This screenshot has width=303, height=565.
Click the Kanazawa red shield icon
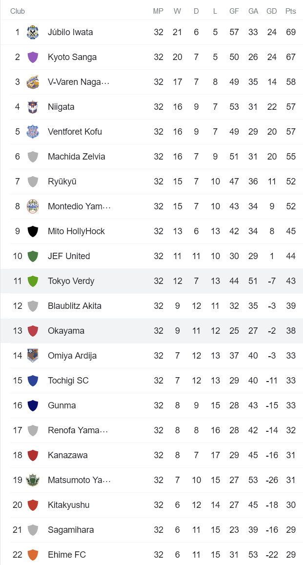click(32, 455)
